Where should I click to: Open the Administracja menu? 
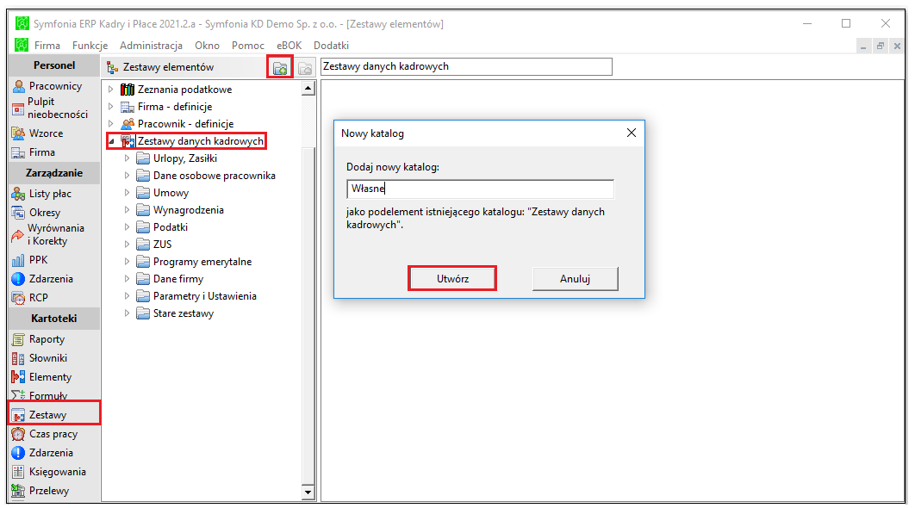(x=151, y=46)
